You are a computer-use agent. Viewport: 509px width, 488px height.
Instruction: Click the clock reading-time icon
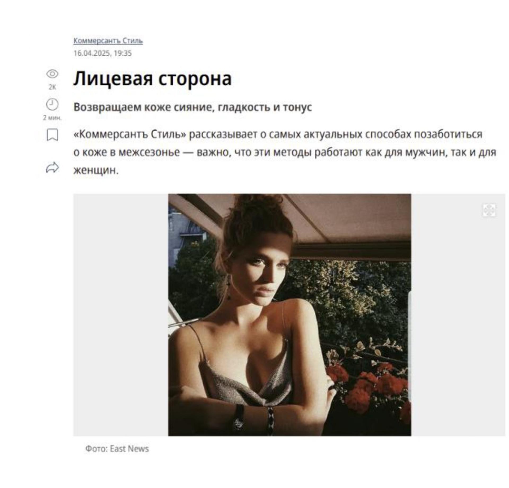pos(52,104)
